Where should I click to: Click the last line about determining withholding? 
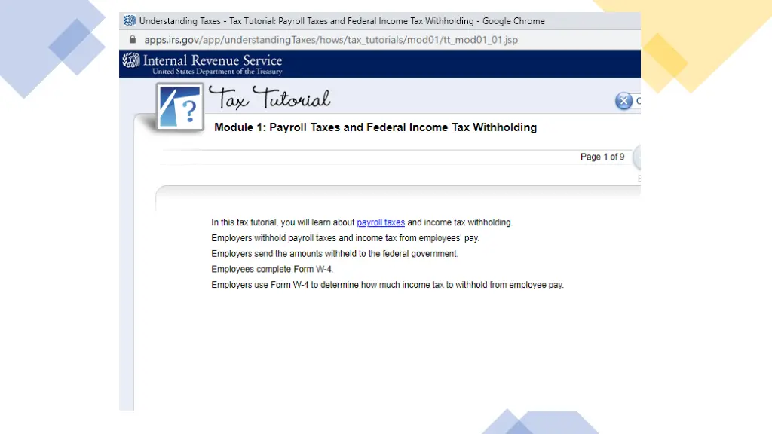(387, 285)
